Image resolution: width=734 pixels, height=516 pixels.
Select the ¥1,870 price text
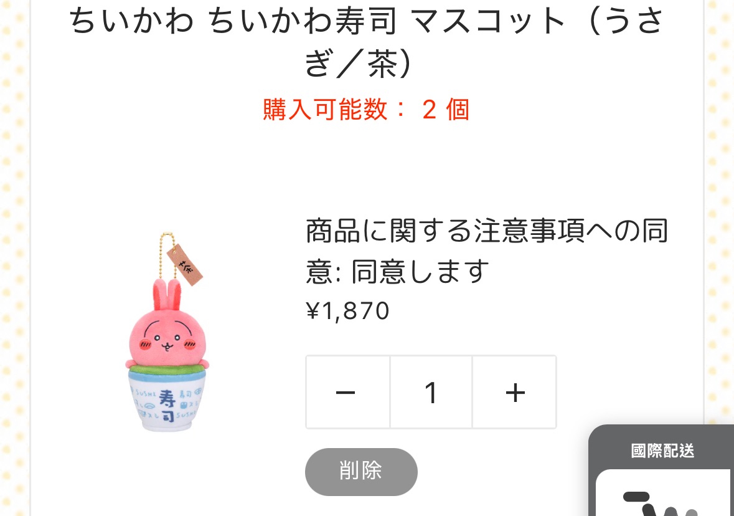tap(347, 310)
